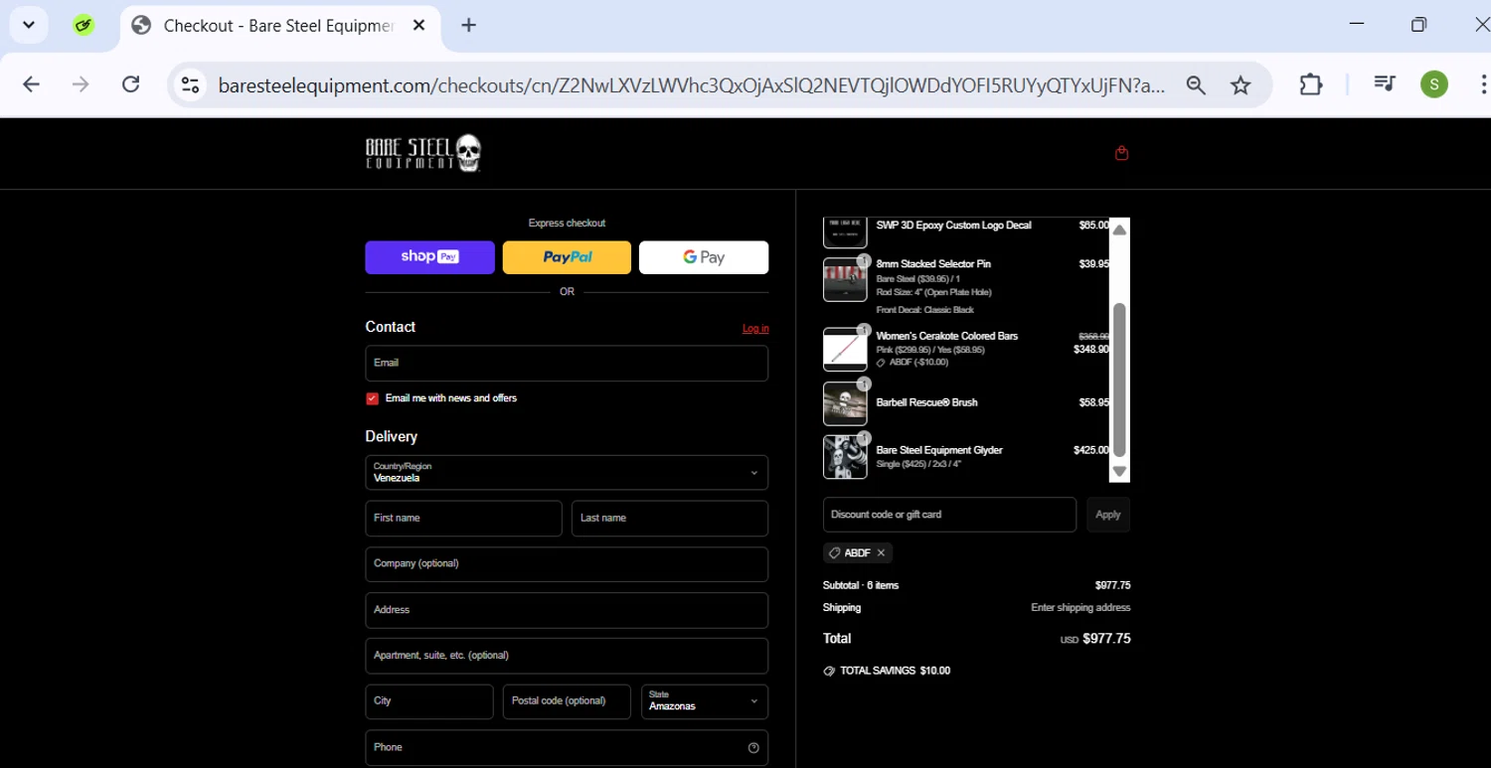Viewport: 1491px width, 768px height.
Task: Click the 'Barbell Rescue® Brush' item name
Action: click(926, 402)
